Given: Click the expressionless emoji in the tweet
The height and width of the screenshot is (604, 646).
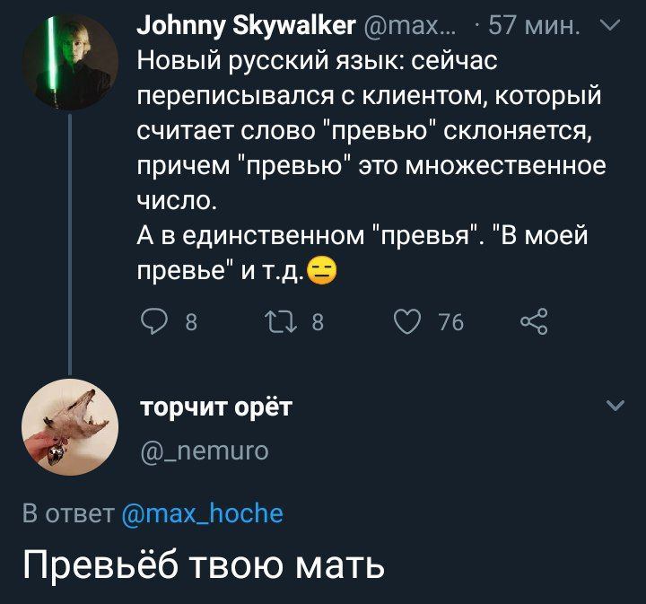Looking at the screenshot, I should pos(322,270).
